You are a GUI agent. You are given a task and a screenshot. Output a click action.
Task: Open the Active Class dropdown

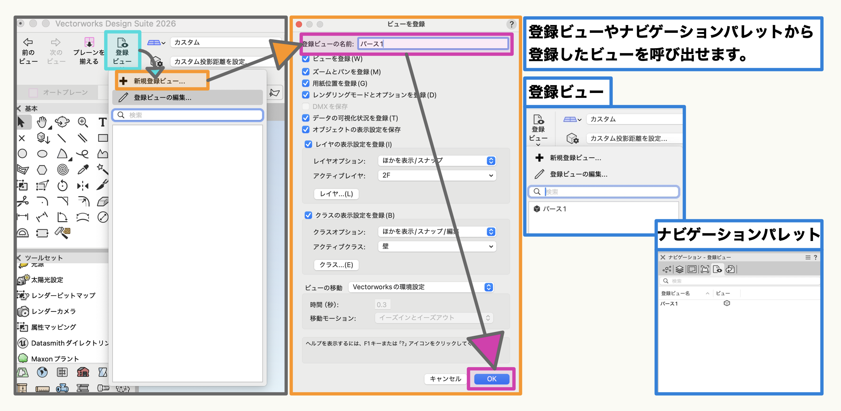click(437, 246)
